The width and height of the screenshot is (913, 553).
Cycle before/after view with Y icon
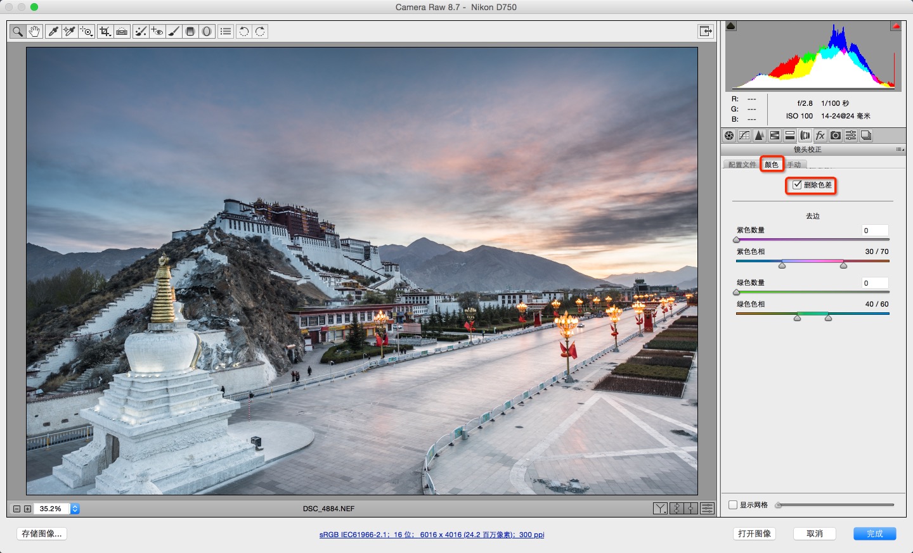660,508
